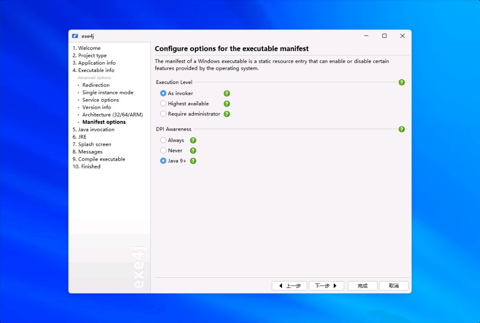480x323 pixels.
Task: Open help for Execution Level section
Action: coord(402,82)
